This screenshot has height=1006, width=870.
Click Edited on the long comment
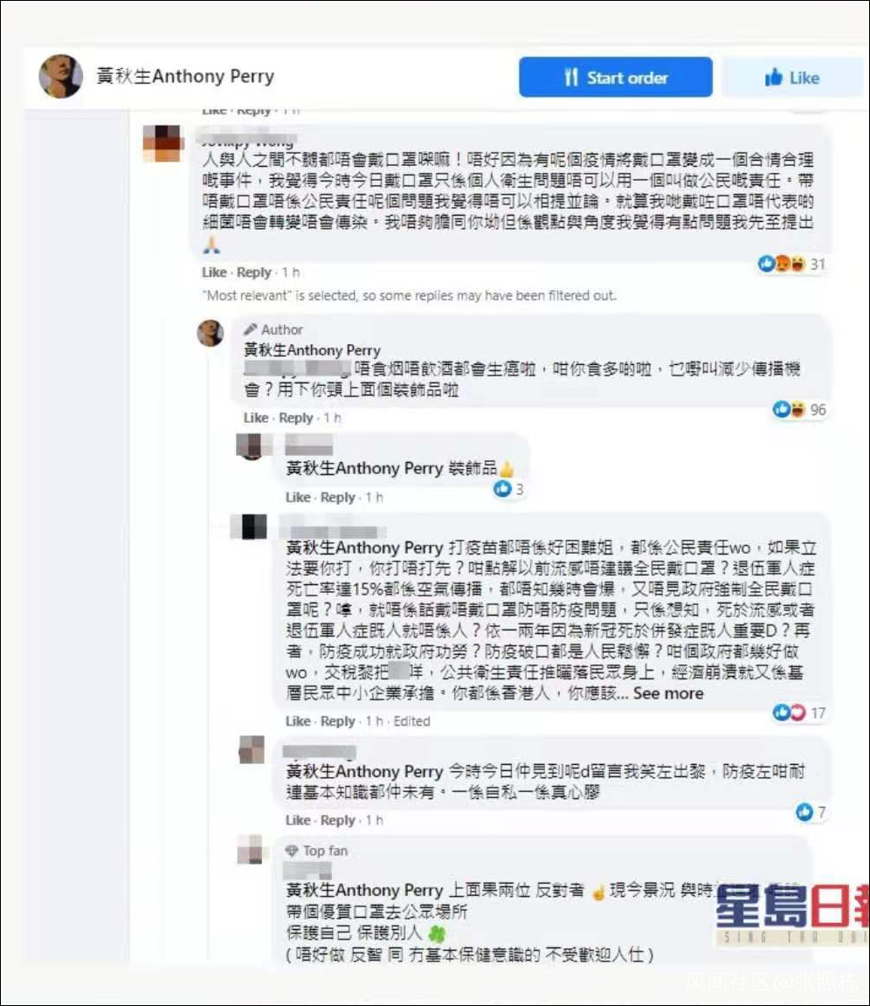coord(412,721)
